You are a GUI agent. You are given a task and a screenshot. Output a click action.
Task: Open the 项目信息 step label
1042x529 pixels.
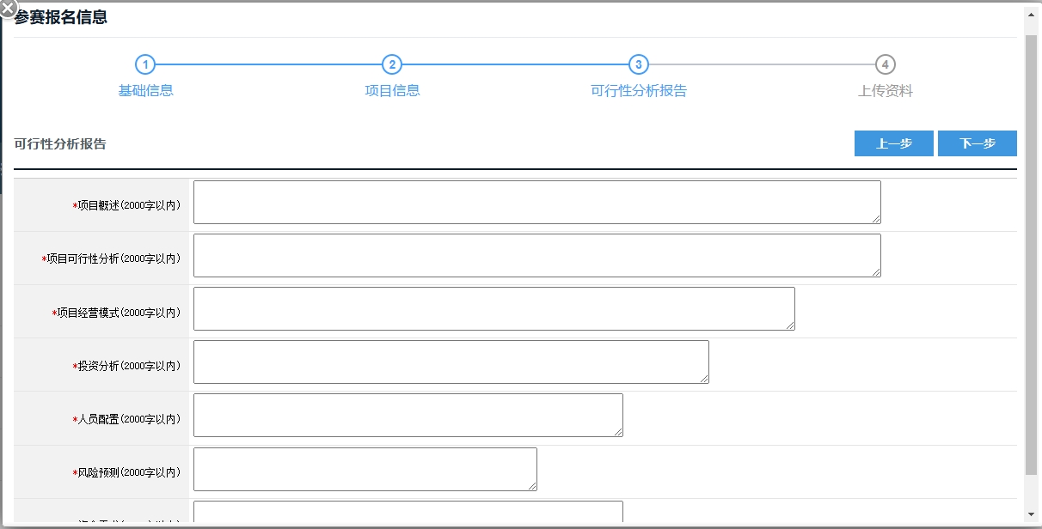(392, 90)
